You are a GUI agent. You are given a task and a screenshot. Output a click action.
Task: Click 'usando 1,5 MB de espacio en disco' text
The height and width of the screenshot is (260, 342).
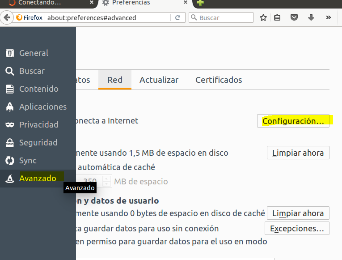coord(164,153)
